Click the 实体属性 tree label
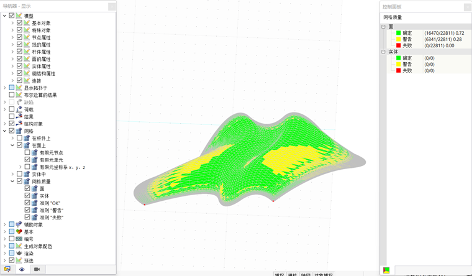Image resolution: width=472 pixels, height=276 pixels. coord(41,67)
